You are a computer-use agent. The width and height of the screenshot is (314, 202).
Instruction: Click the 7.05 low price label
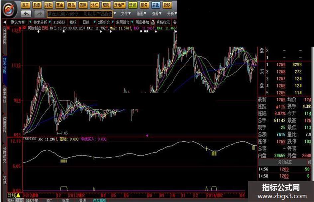(x=64, y=133)
